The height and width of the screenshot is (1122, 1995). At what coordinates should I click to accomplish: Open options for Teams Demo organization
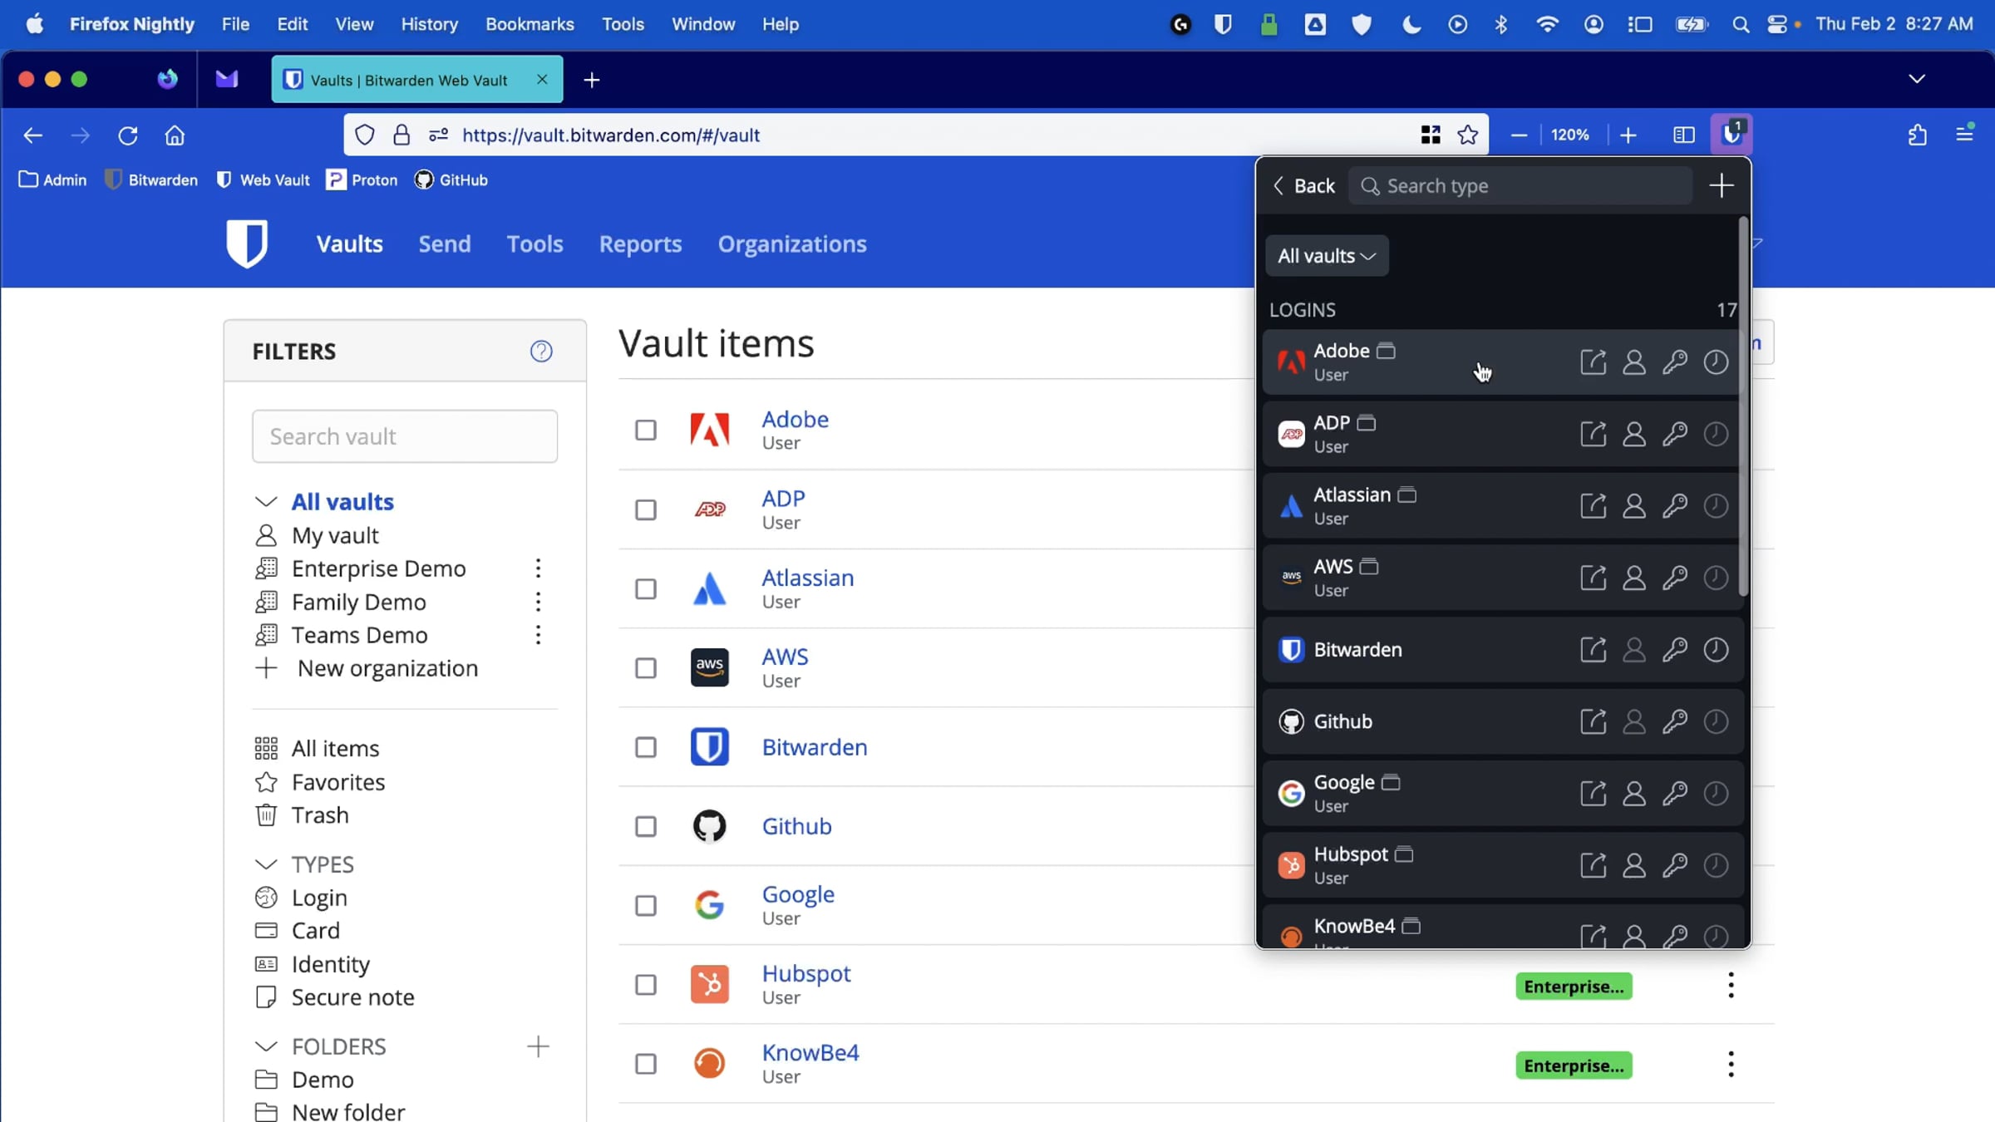click(538, 635)
